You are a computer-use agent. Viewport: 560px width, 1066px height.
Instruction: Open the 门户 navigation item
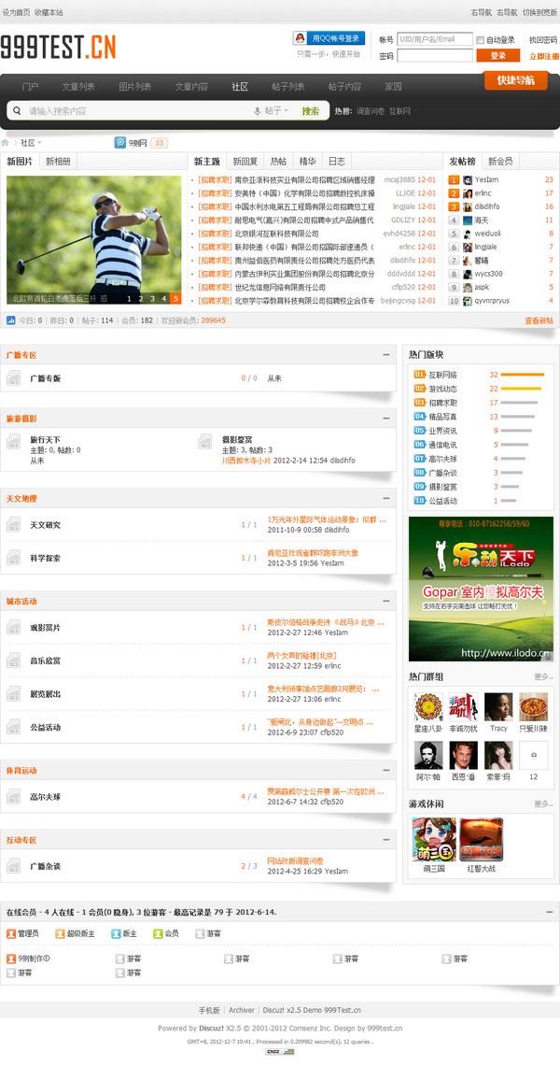coord(30,86)
